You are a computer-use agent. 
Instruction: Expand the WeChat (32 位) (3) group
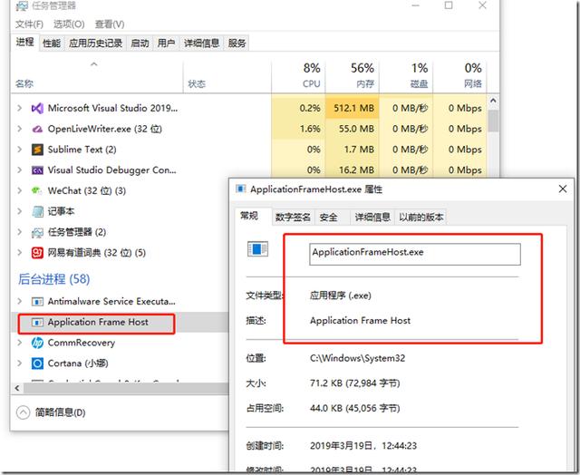20,190
